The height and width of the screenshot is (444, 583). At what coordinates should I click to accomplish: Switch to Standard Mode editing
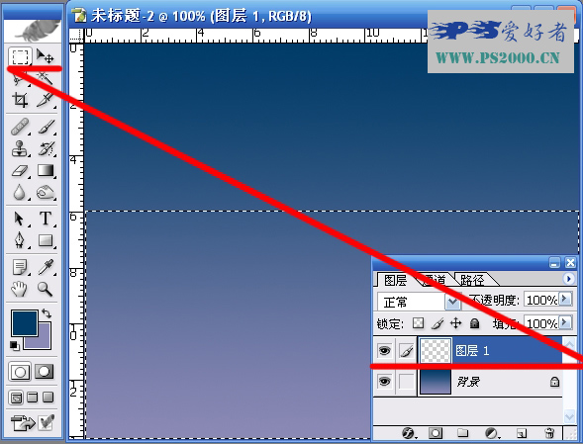click(x=20, y=372)
